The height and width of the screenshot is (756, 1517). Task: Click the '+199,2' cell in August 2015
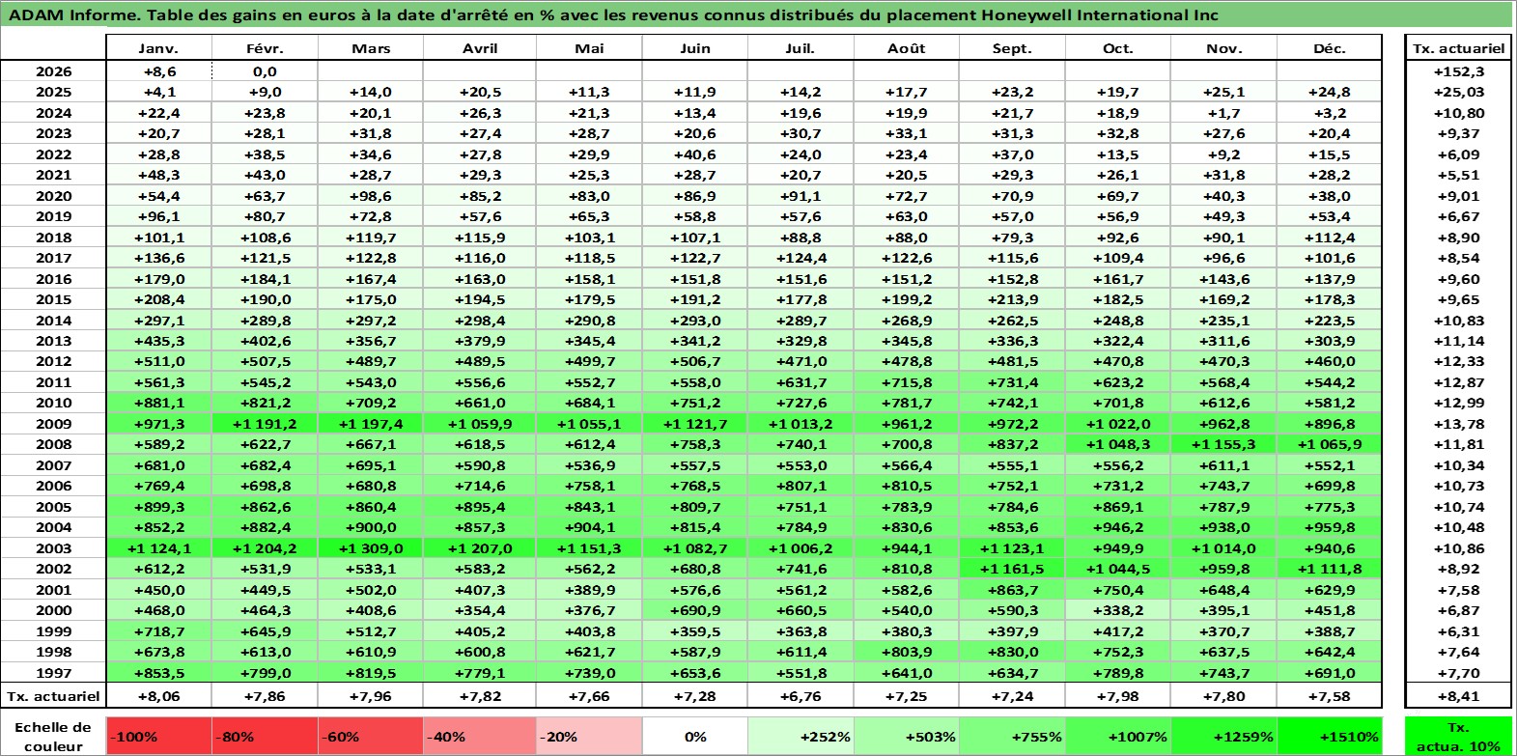907,299
